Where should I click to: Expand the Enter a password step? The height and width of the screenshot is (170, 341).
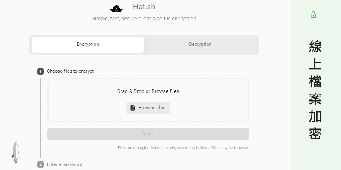point(64,164)
